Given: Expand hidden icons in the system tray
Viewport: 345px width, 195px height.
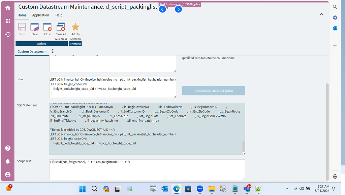Looking at the screenshot, I should [x=287, y=189].
